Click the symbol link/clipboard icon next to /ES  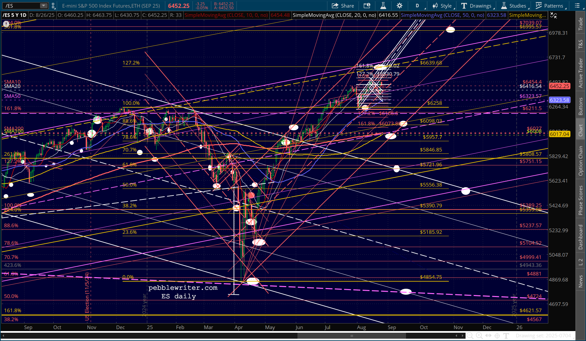53,6
